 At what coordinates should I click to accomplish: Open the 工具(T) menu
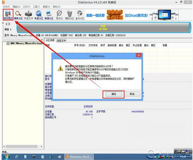pyautogui.click(x=36, y=7)
